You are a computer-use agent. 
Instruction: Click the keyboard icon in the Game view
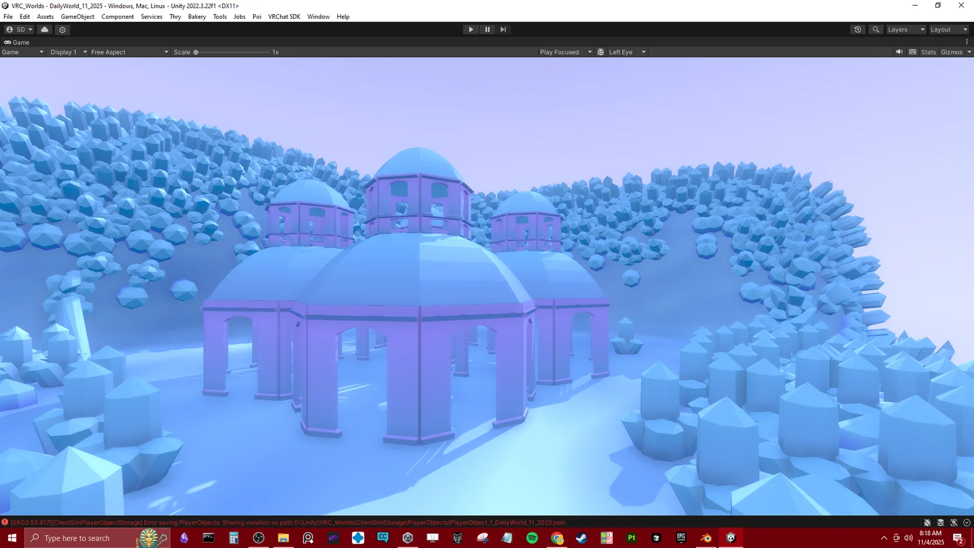pyautogui.click(x=913, y=52)
